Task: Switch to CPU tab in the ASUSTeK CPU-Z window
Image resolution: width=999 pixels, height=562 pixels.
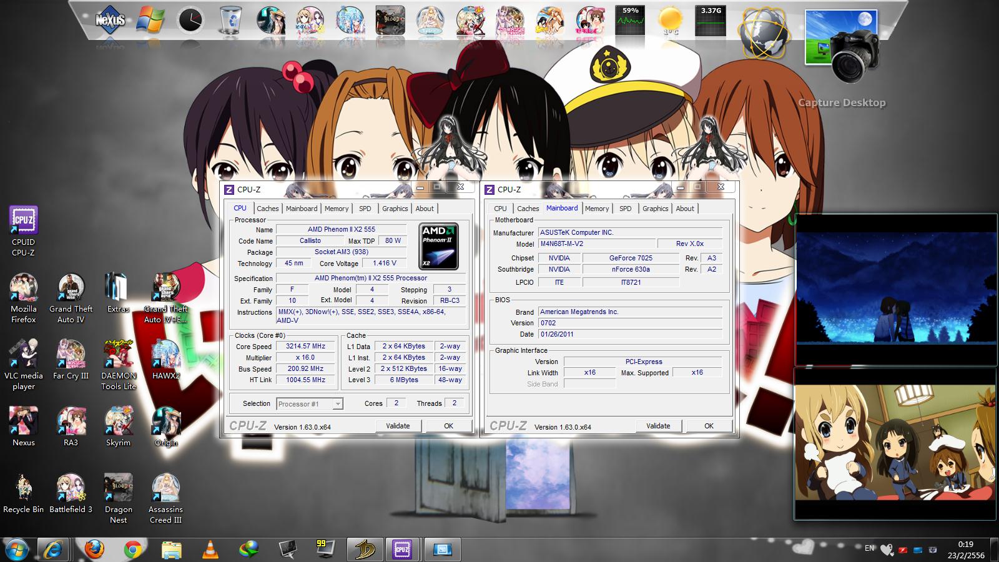Action: (500, 209)
